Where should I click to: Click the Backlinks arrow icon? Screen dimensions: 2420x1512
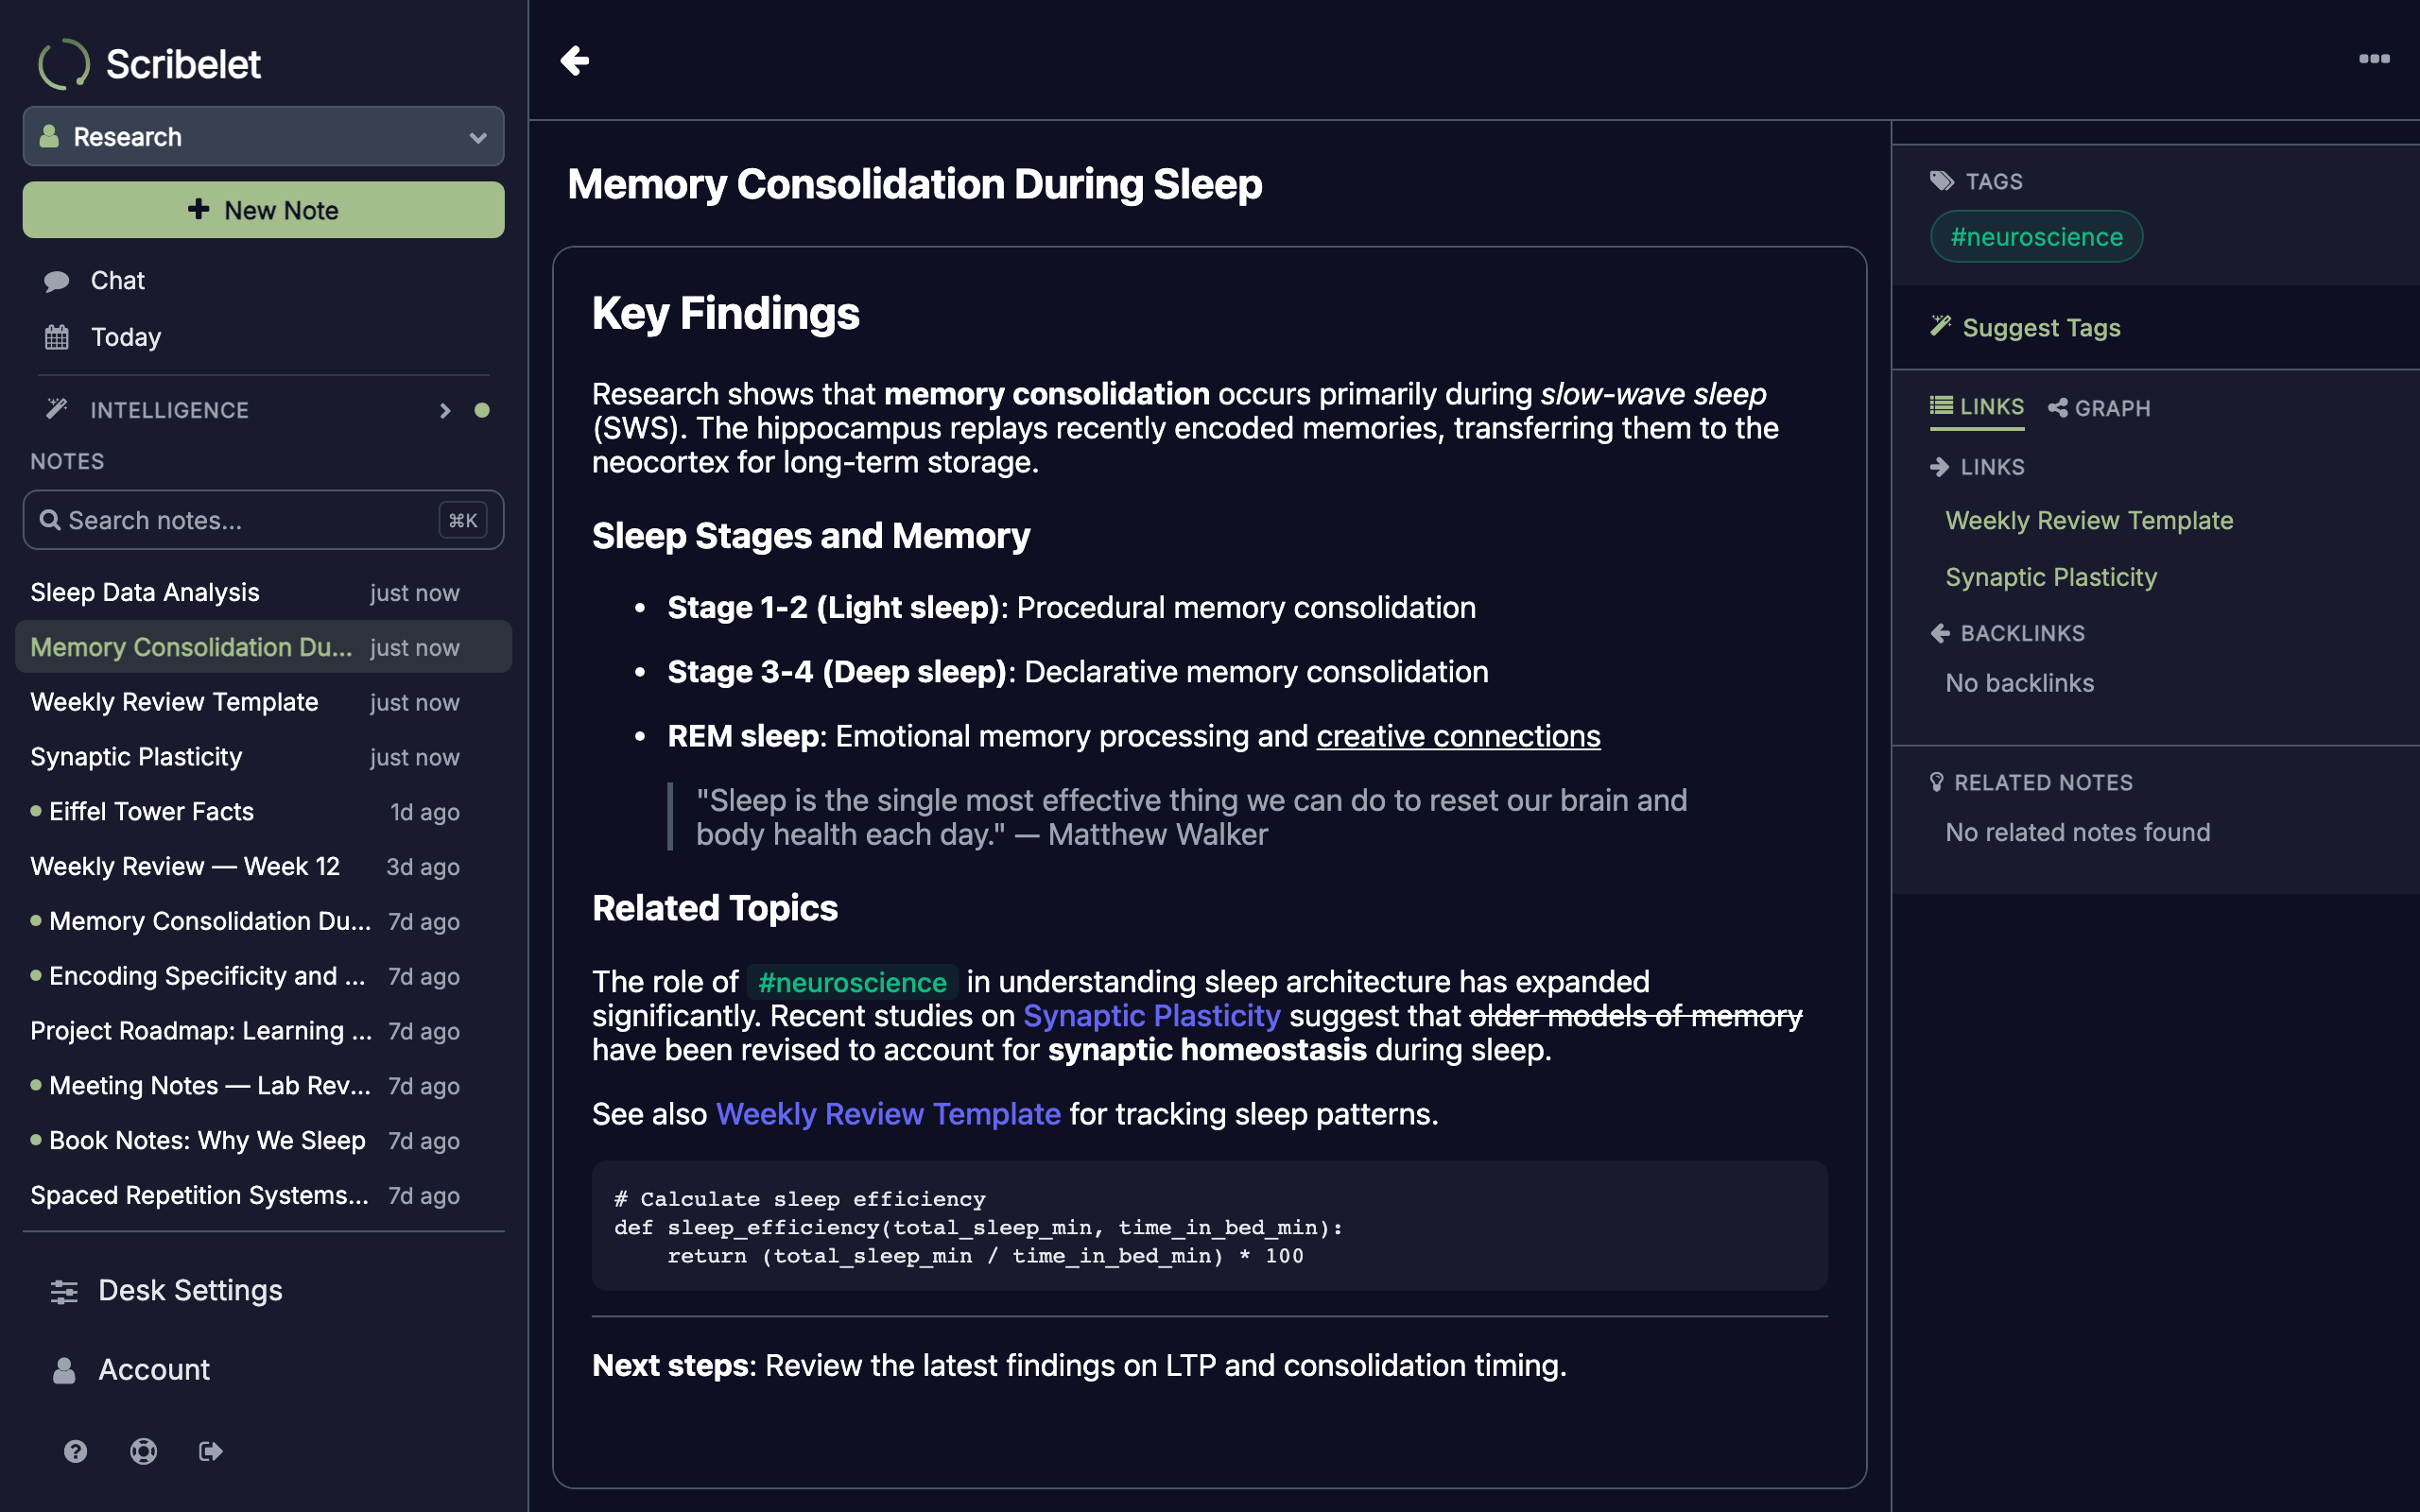[x=1940, y=633]
